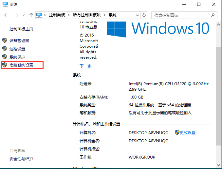Screen dimensions: 222x169
Task: Click the 1.00 GB RAM value
Action: click(x=136, y=97)
